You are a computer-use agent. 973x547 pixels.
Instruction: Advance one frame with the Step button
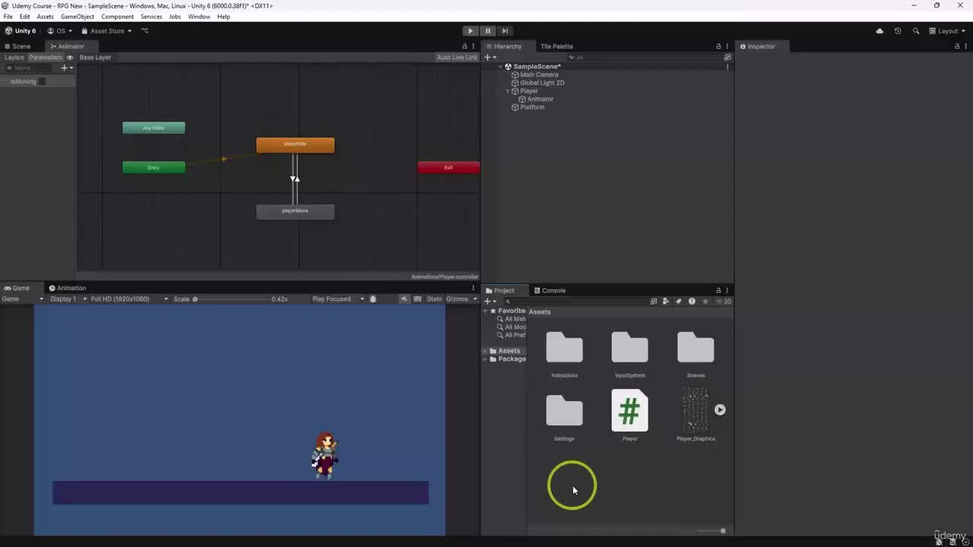505,31
